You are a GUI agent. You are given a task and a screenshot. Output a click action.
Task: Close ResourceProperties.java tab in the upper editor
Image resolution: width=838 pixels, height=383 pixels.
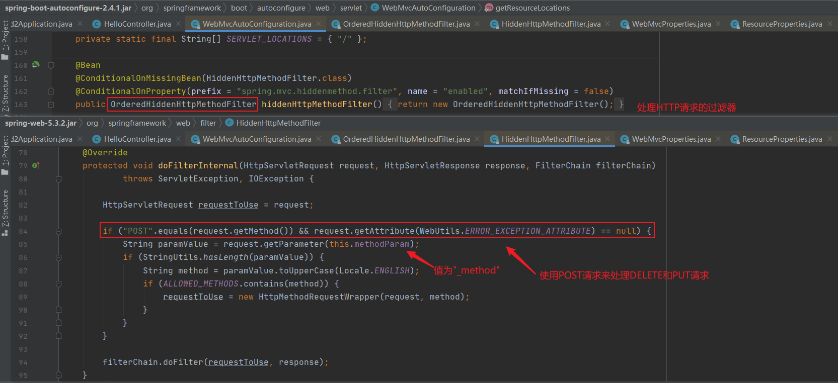click(x=829, y=24)
